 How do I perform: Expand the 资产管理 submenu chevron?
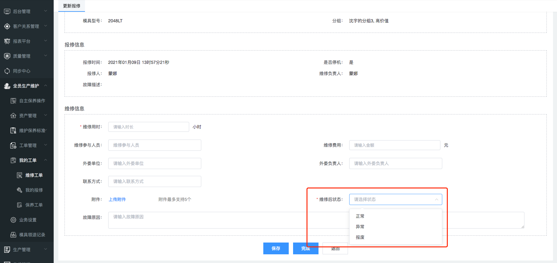[46, 115]
